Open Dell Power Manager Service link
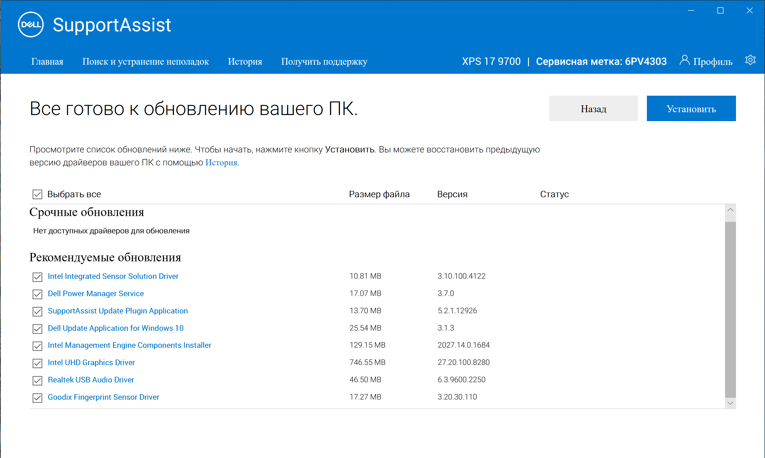This screenshot has height=458, width=765. (x=96, y=293)
